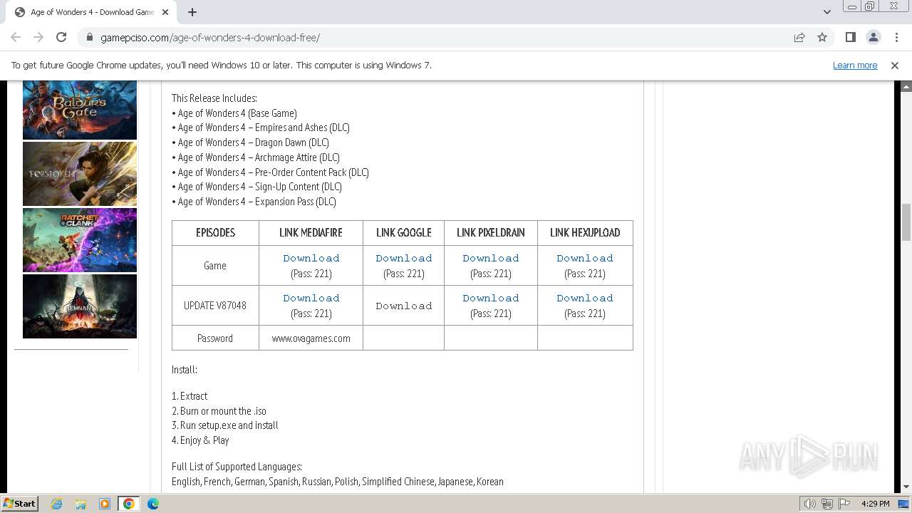
Task: Switch to Chrome taskbar button
Action: [128, 504]
